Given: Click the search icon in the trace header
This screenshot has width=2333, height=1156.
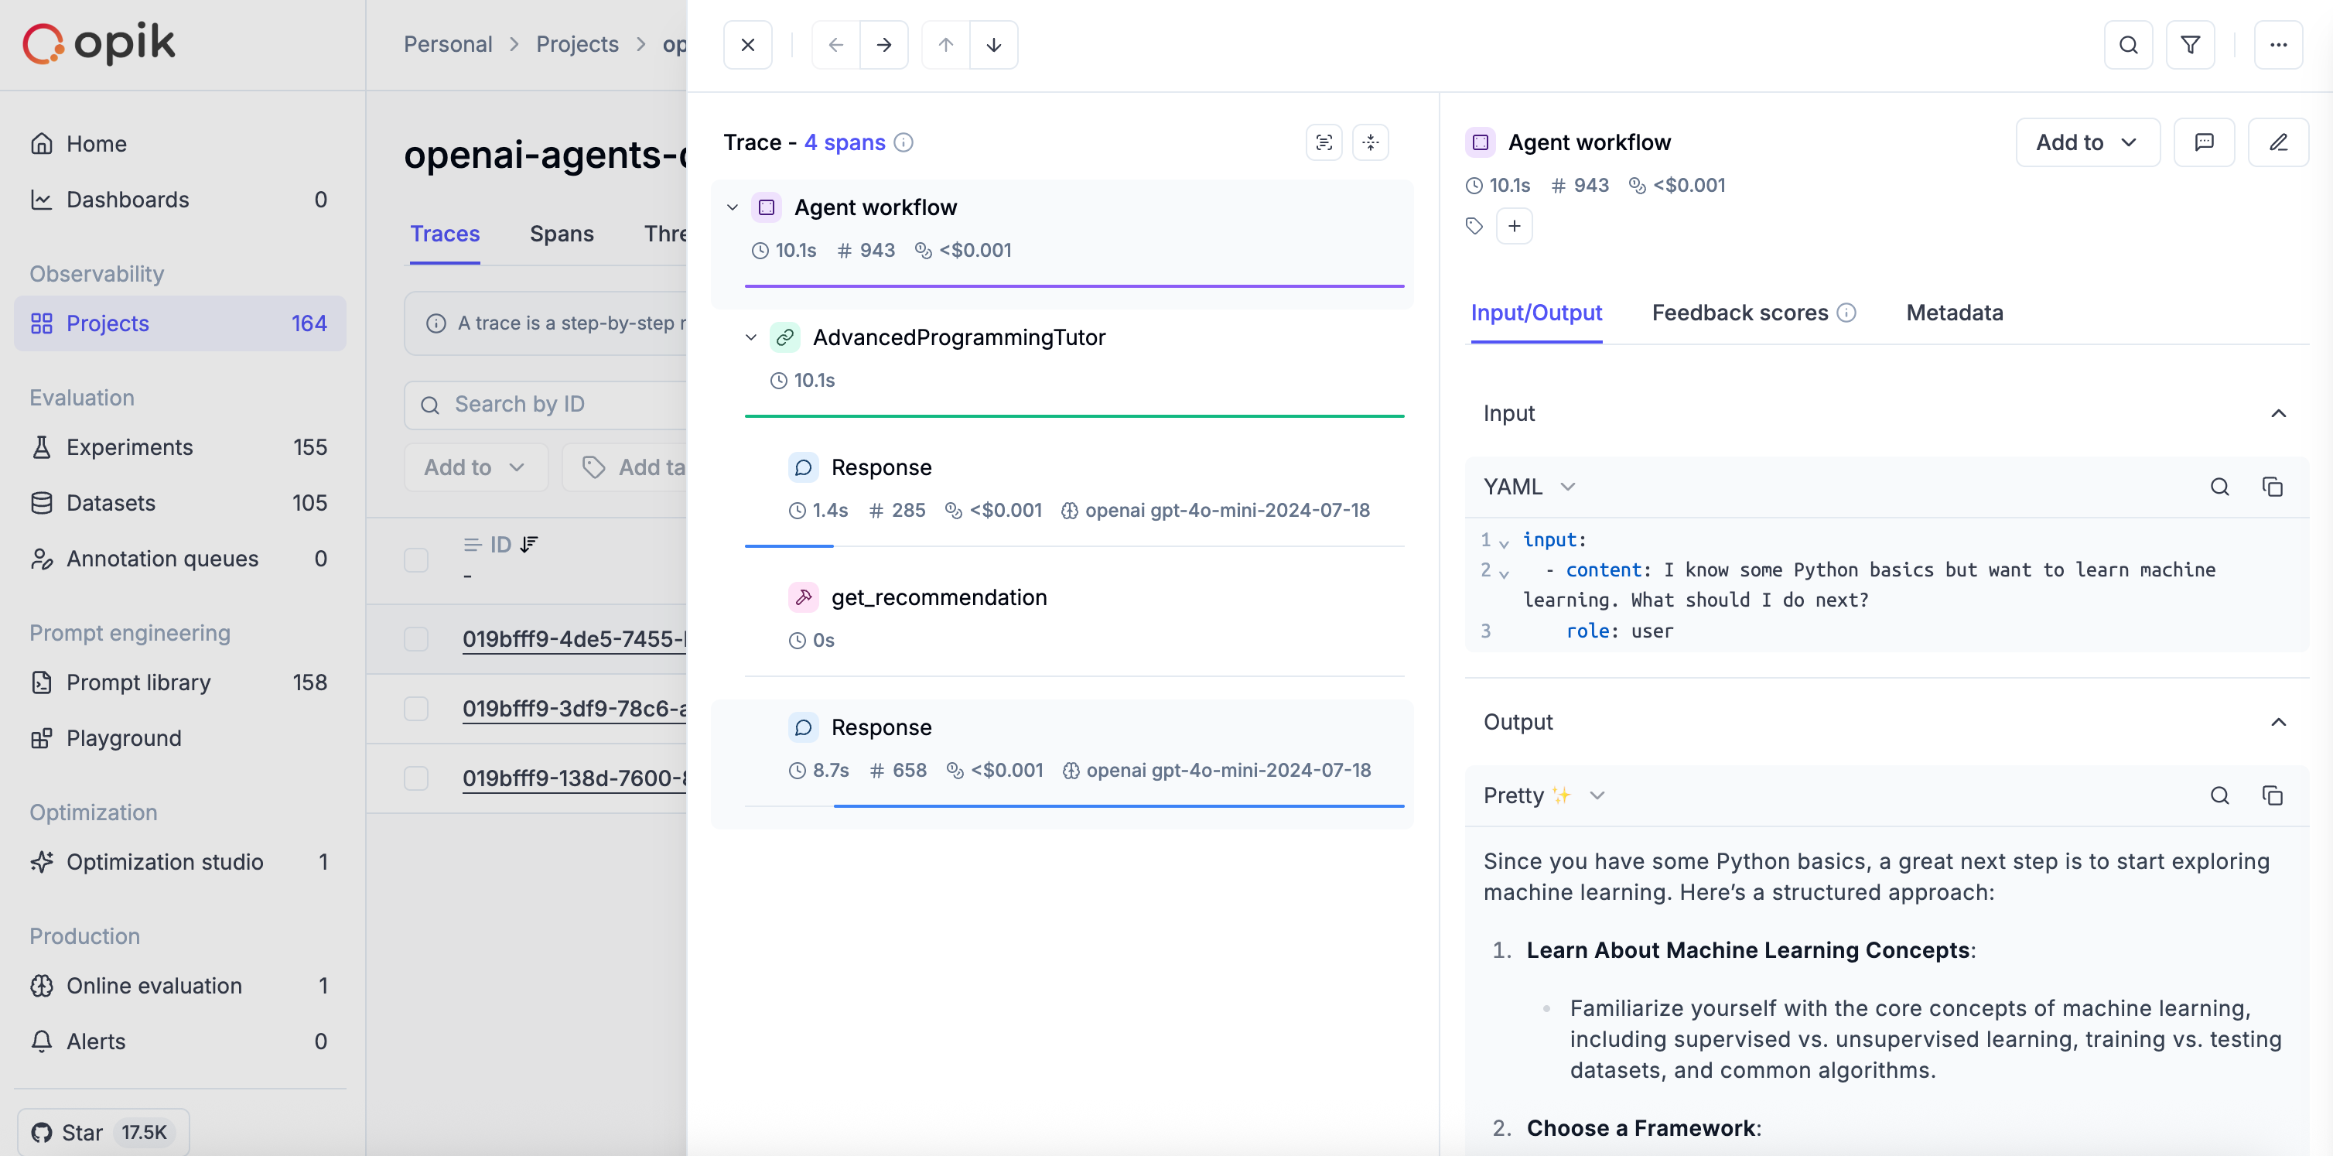Looking at the screenshot, I should point(2128,43).
